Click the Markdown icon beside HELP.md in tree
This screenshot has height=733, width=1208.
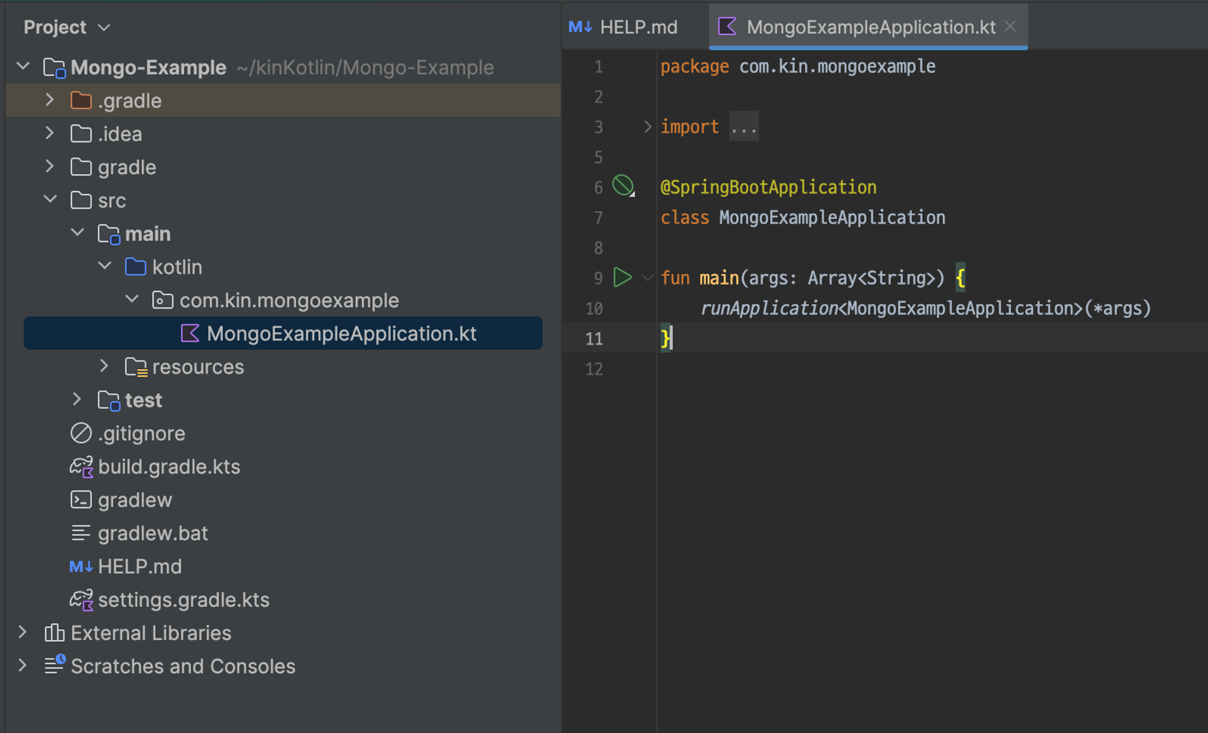point(81,566)
